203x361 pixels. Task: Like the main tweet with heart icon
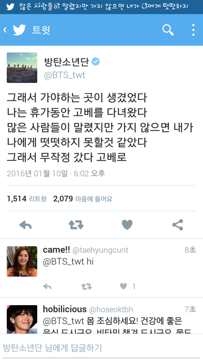(x=127, y=225)
